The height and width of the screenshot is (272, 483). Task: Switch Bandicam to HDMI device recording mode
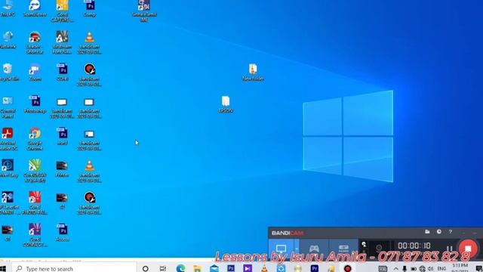343,249
